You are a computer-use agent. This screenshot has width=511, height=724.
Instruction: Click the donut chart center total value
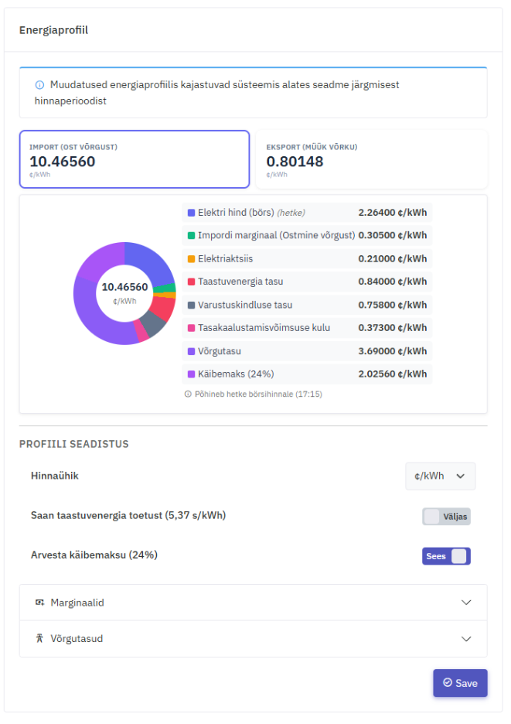coord(124,288)
